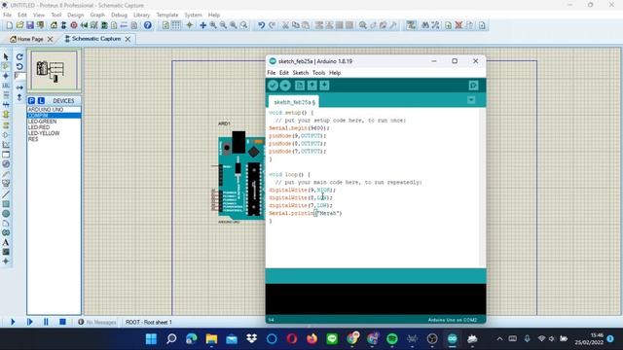Click Arduino Open sketch up-arrow icon

pyautogui.click(x=311, y=86)
